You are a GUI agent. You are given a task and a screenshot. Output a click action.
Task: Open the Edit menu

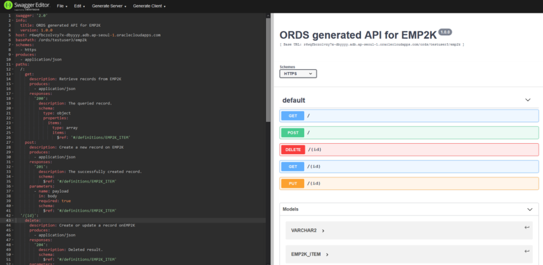point(78,6)
